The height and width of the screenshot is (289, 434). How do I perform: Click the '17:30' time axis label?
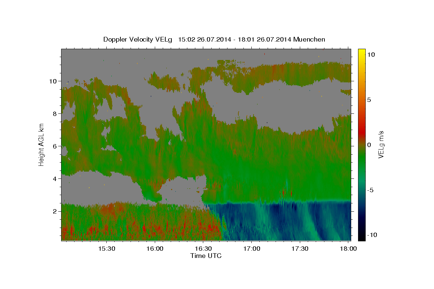point(300,249)
